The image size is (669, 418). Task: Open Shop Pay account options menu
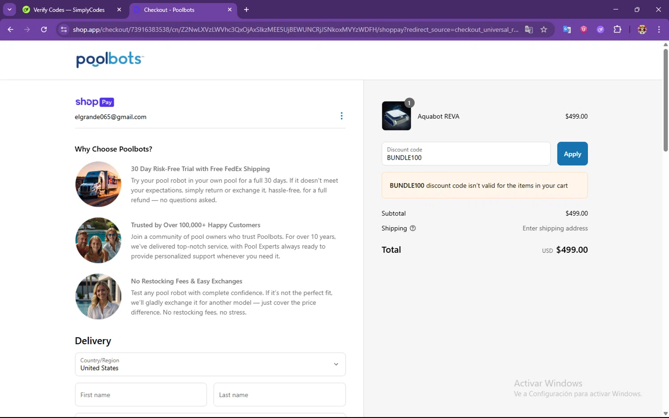click(342, 116)
